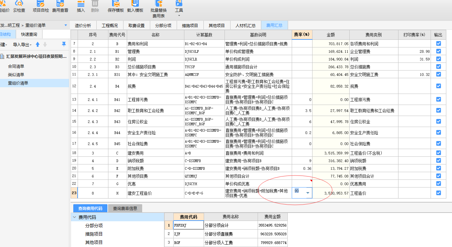Toggle output checkbox for 社会保险费 row
Viewport: 452px width, 247px height.
438,143
